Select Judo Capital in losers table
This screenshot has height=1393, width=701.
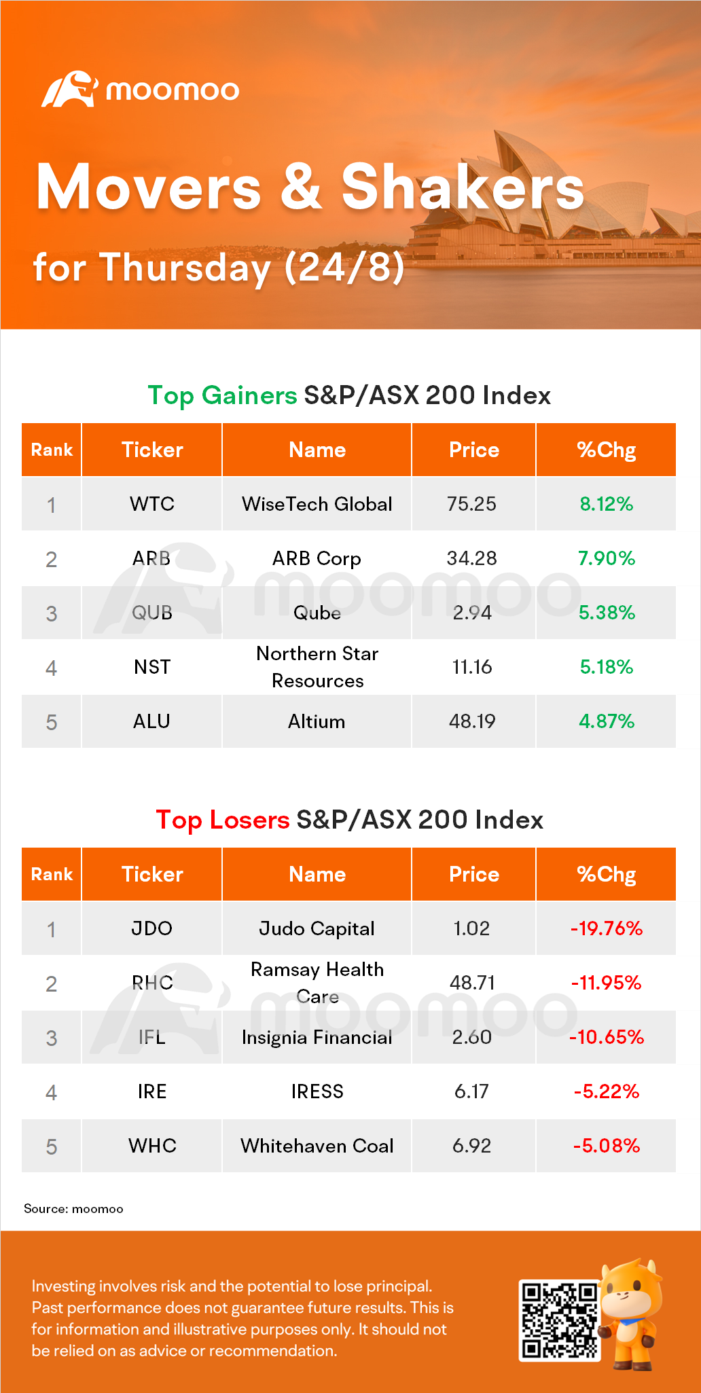tap(317, 928)
